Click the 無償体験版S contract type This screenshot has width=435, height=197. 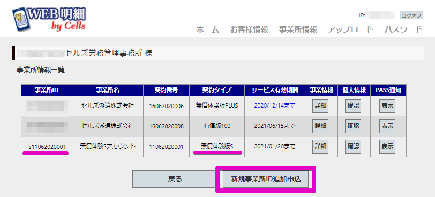point(217,147)
